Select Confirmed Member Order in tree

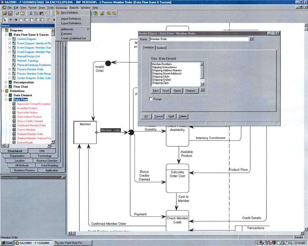pyautogui.click(x=31, y=125)
